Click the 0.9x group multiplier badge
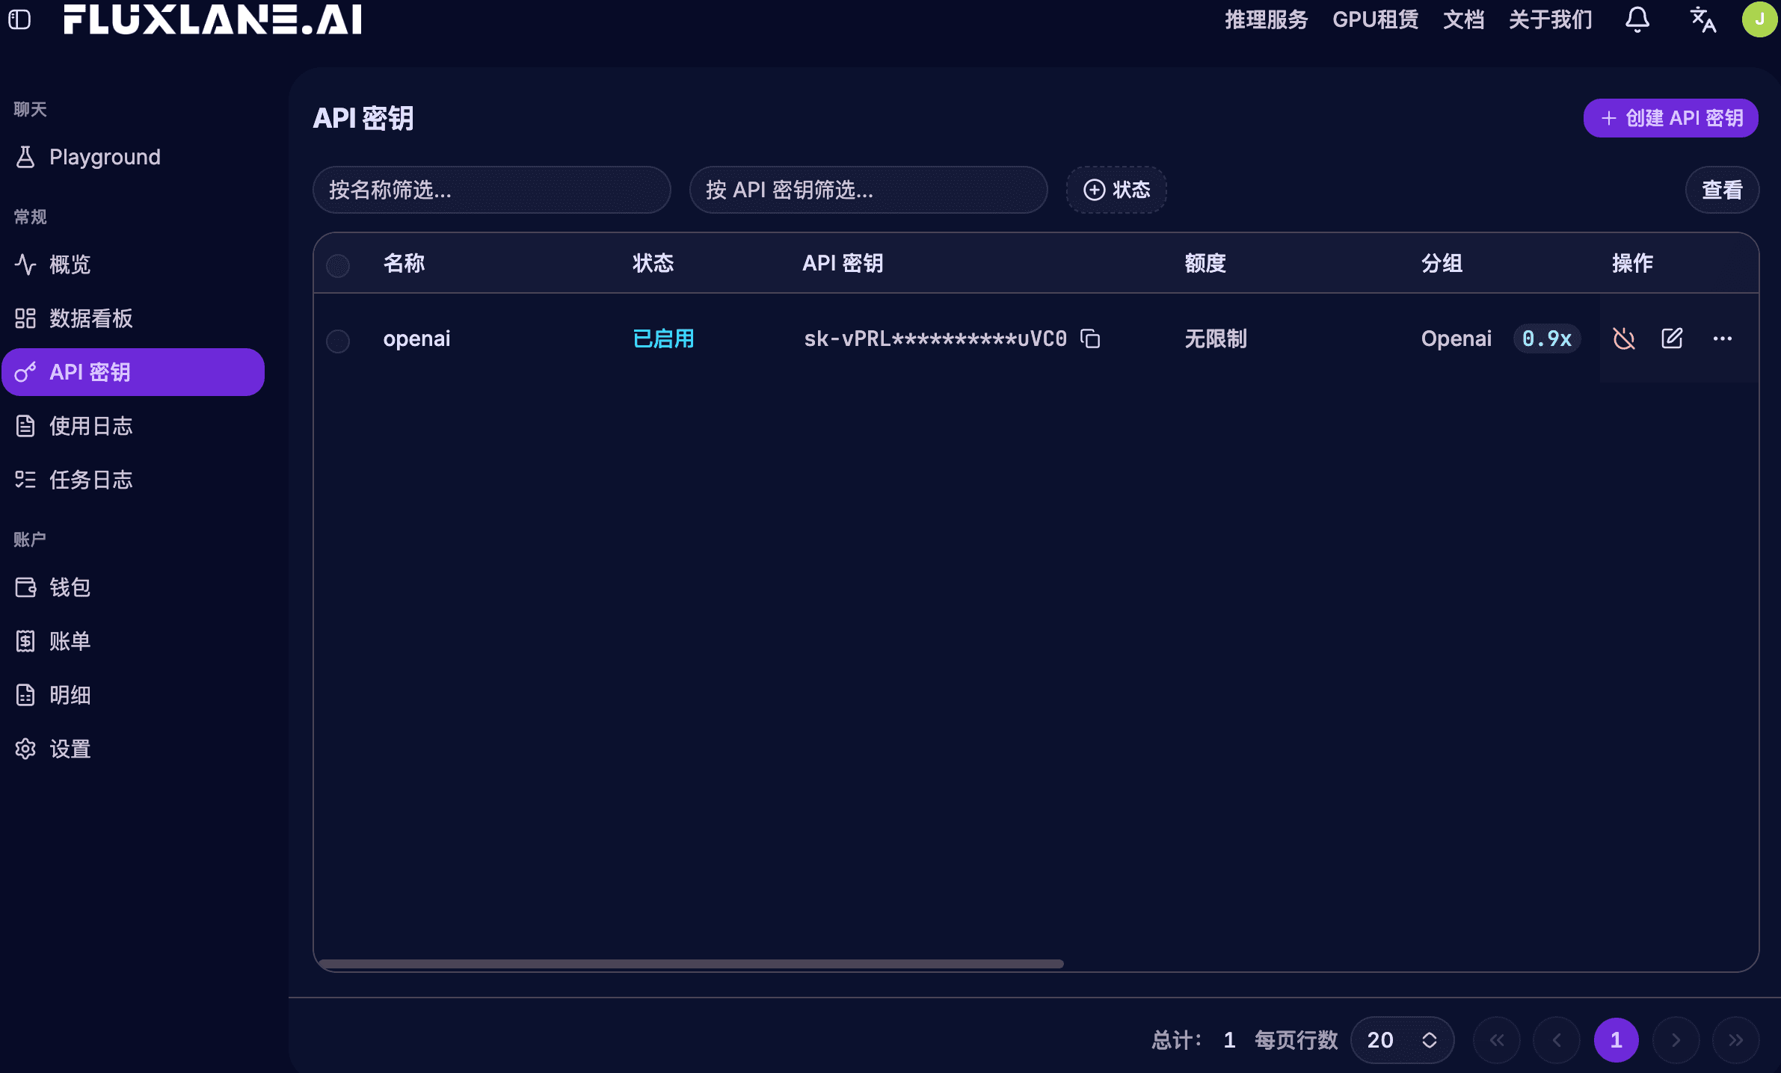 [1547, 338]
